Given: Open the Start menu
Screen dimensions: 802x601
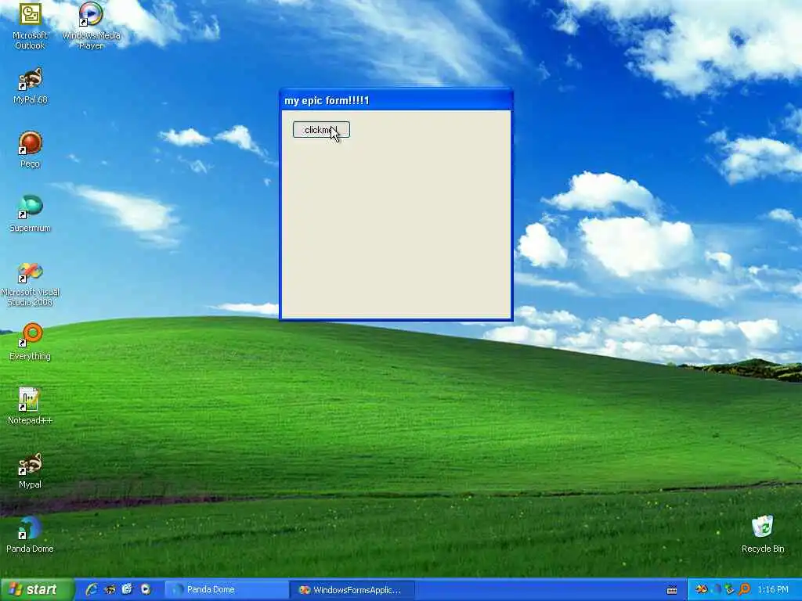Looking at the screenshot, I should (36, 589).
